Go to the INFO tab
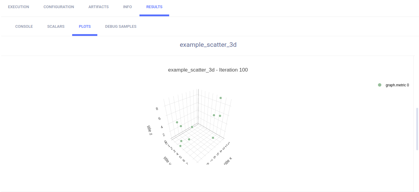 point(127,7)
